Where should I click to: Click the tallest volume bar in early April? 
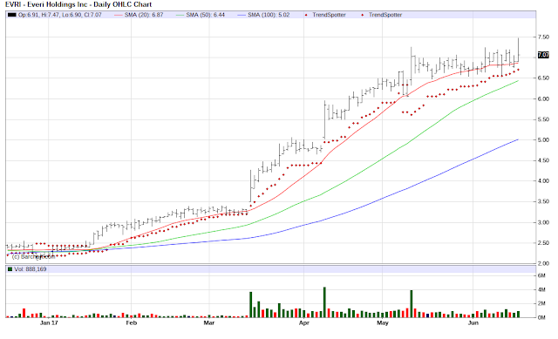(324, 302)
